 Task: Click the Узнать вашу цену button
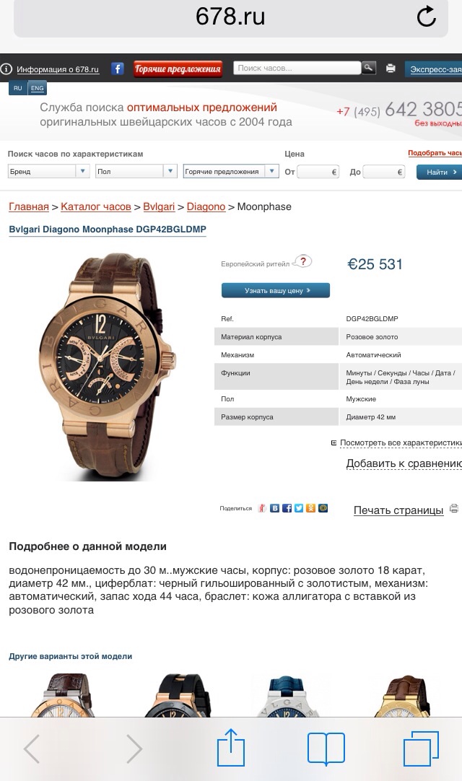coord(276,290)
